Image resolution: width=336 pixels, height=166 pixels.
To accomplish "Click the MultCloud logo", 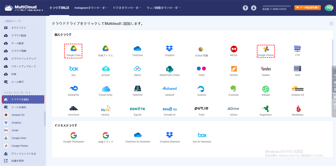I will [x=24, y=8].
